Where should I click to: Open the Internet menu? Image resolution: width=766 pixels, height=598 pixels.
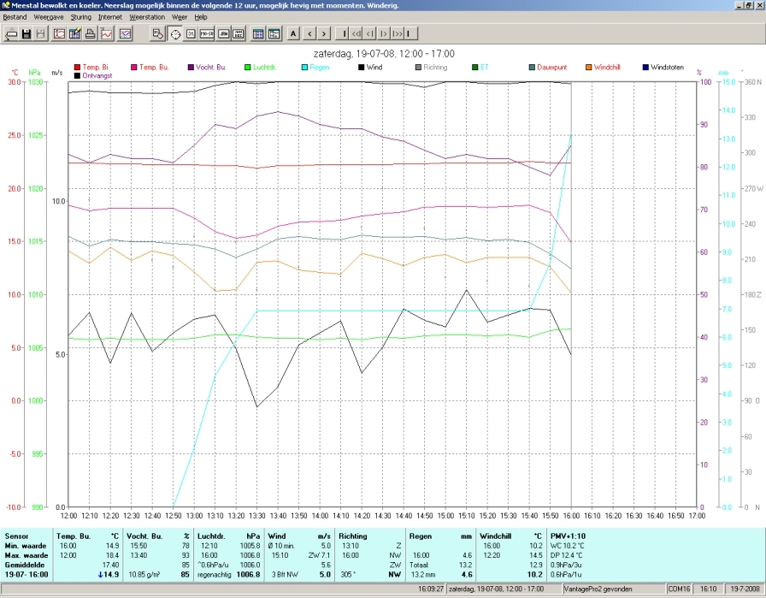(x=110, y=17)
